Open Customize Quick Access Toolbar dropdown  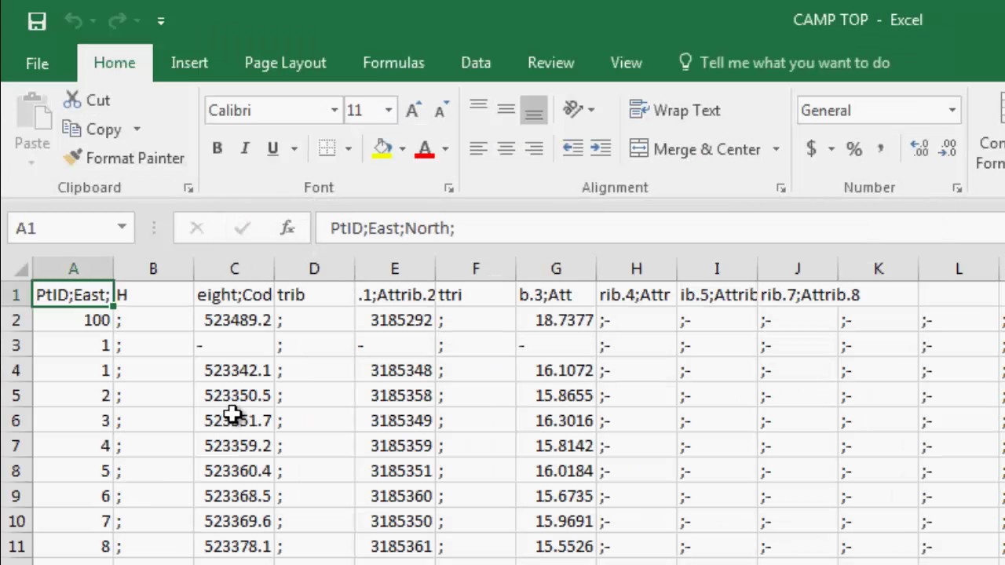160,21
